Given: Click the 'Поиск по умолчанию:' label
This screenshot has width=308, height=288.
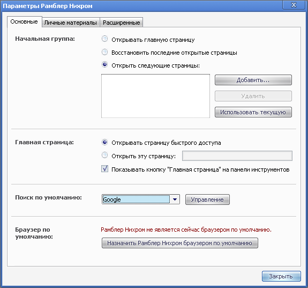Looking at the screenshot, I should (x=48, y=197).
